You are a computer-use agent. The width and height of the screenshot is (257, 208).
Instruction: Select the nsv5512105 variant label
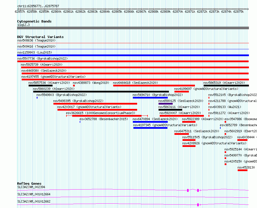[x=232, y=95]
